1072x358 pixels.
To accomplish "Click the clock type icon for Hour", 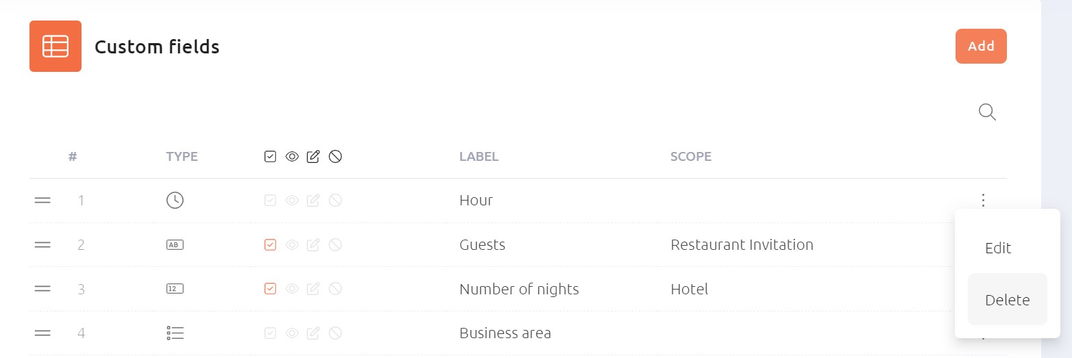I will point(175,201).
